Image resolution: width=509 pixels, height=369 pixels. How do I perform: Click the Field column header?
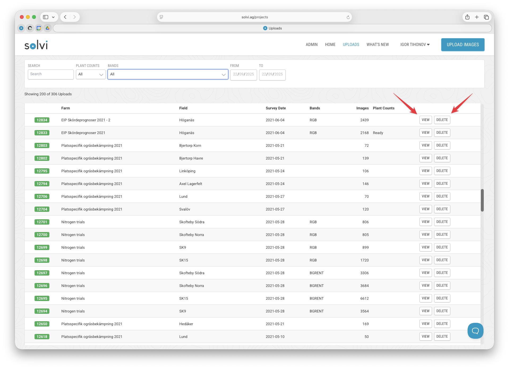(x=183, y=108)
